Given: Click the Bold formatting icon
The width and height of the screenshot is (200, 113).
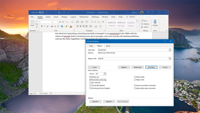Looking at the screenshot, I should (x=41, y=26).
